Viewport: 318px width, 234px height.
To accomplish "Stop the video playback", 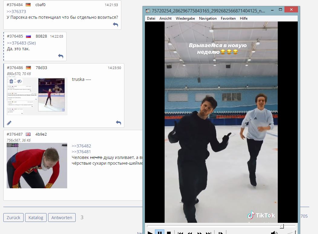I will (169, 232).
